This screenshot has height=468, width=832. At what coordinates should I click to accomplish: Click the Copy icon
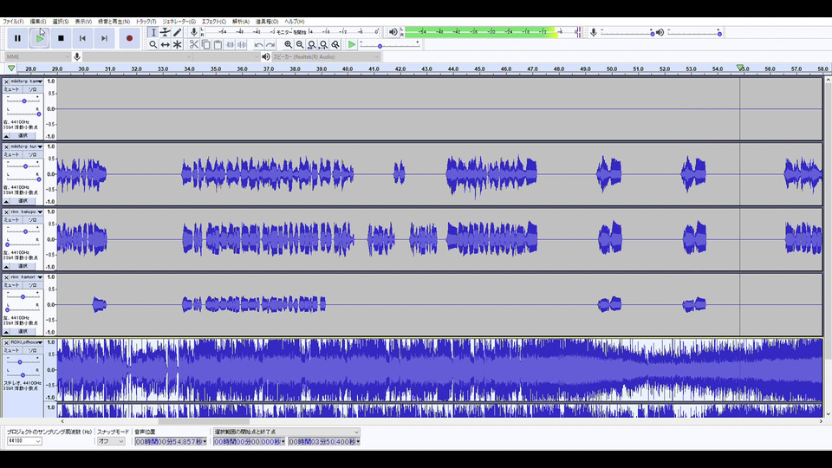tap(206, 44)
